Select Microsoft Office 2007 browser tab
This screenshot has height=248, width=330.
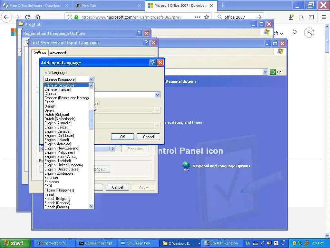180,5
